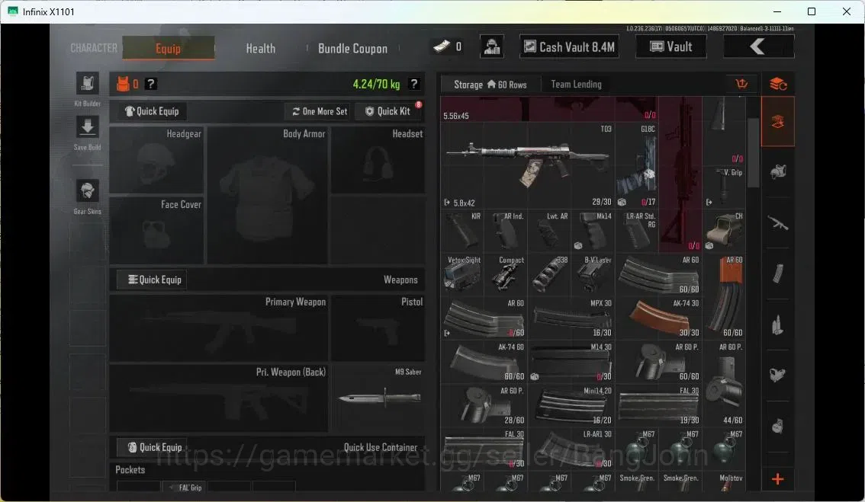This screenshot has width=865, height=502.
Task: Click the Save Build download icon
Action: [x=87, y=128]
